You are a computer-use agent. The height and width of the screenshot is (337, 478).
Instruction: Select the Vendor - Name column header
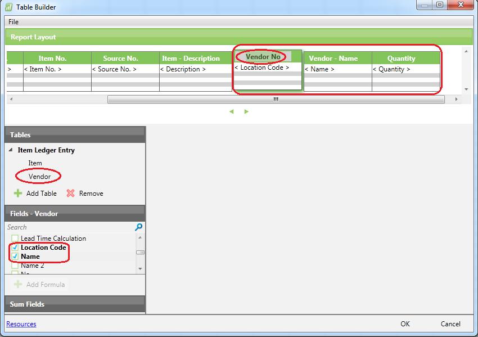(x=338, y=59)
